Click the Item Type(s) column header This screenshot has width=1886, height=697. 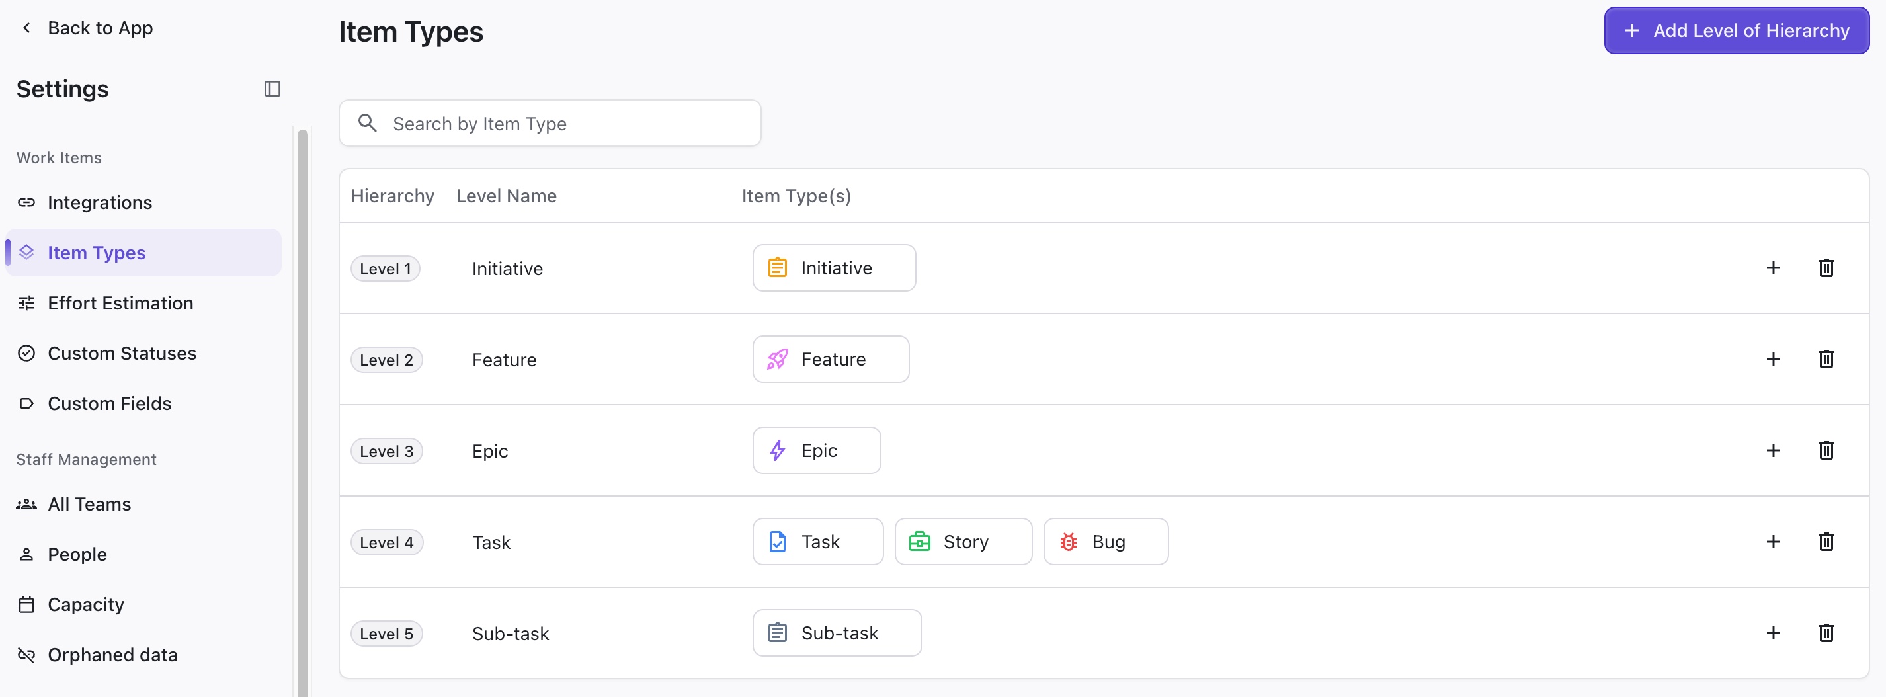[797, 196]
